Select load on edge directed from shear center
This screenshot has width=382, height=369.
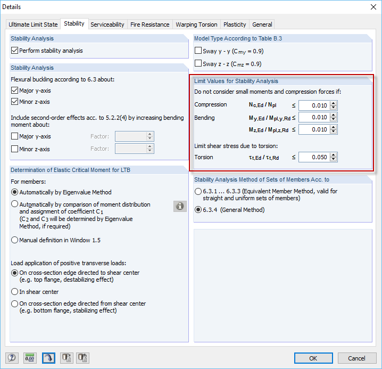14,304
